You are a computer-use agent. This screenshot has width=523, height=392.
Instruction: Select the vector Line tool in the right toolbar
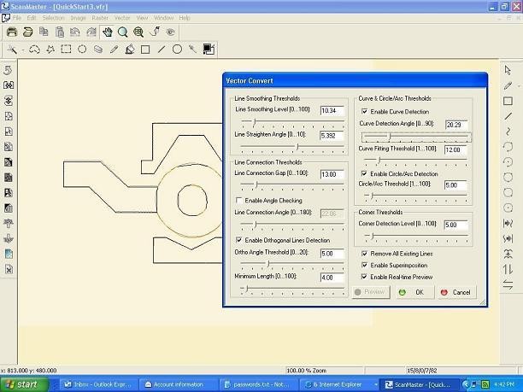click(x=508, y=116)
